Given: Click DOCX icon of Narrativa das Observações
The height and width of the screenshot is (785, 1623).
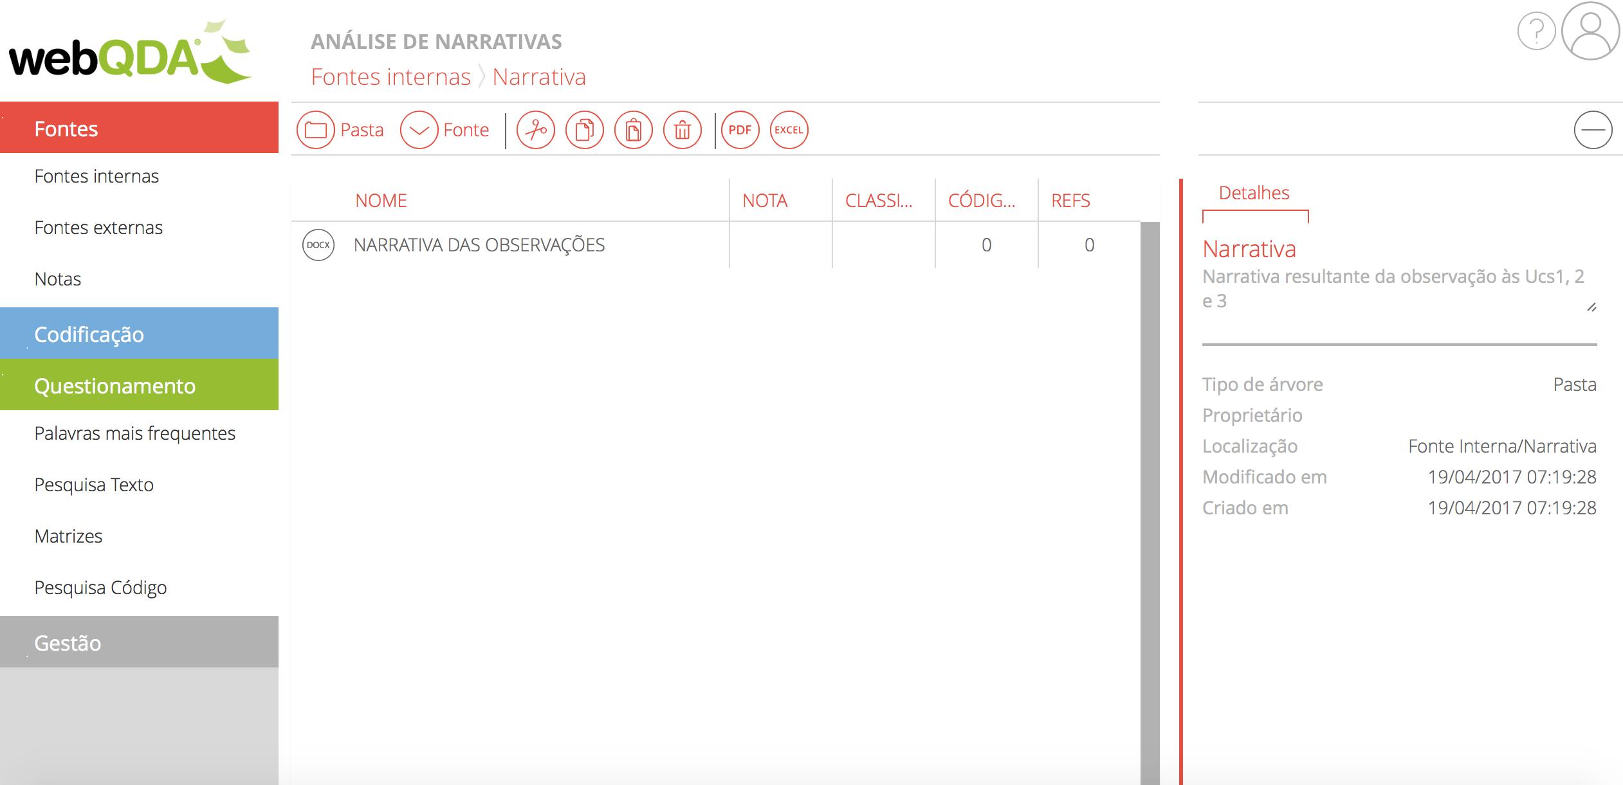Looking at the screenshot, I should coord(318,245).
